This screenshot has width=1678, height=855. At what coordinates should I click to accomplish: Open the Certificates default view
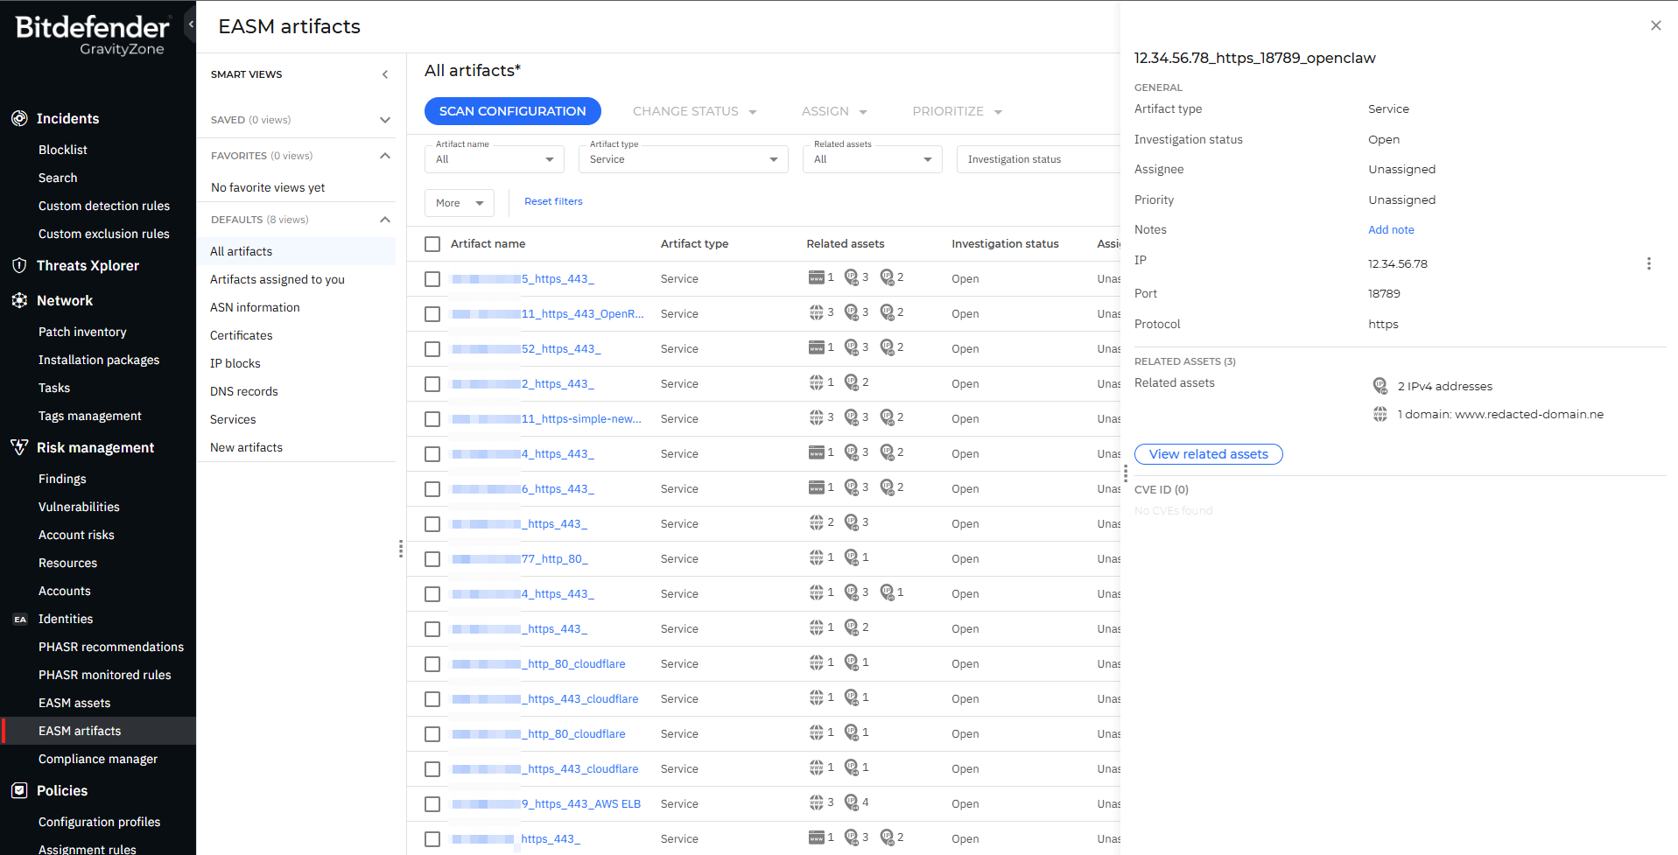pos(242,335)
